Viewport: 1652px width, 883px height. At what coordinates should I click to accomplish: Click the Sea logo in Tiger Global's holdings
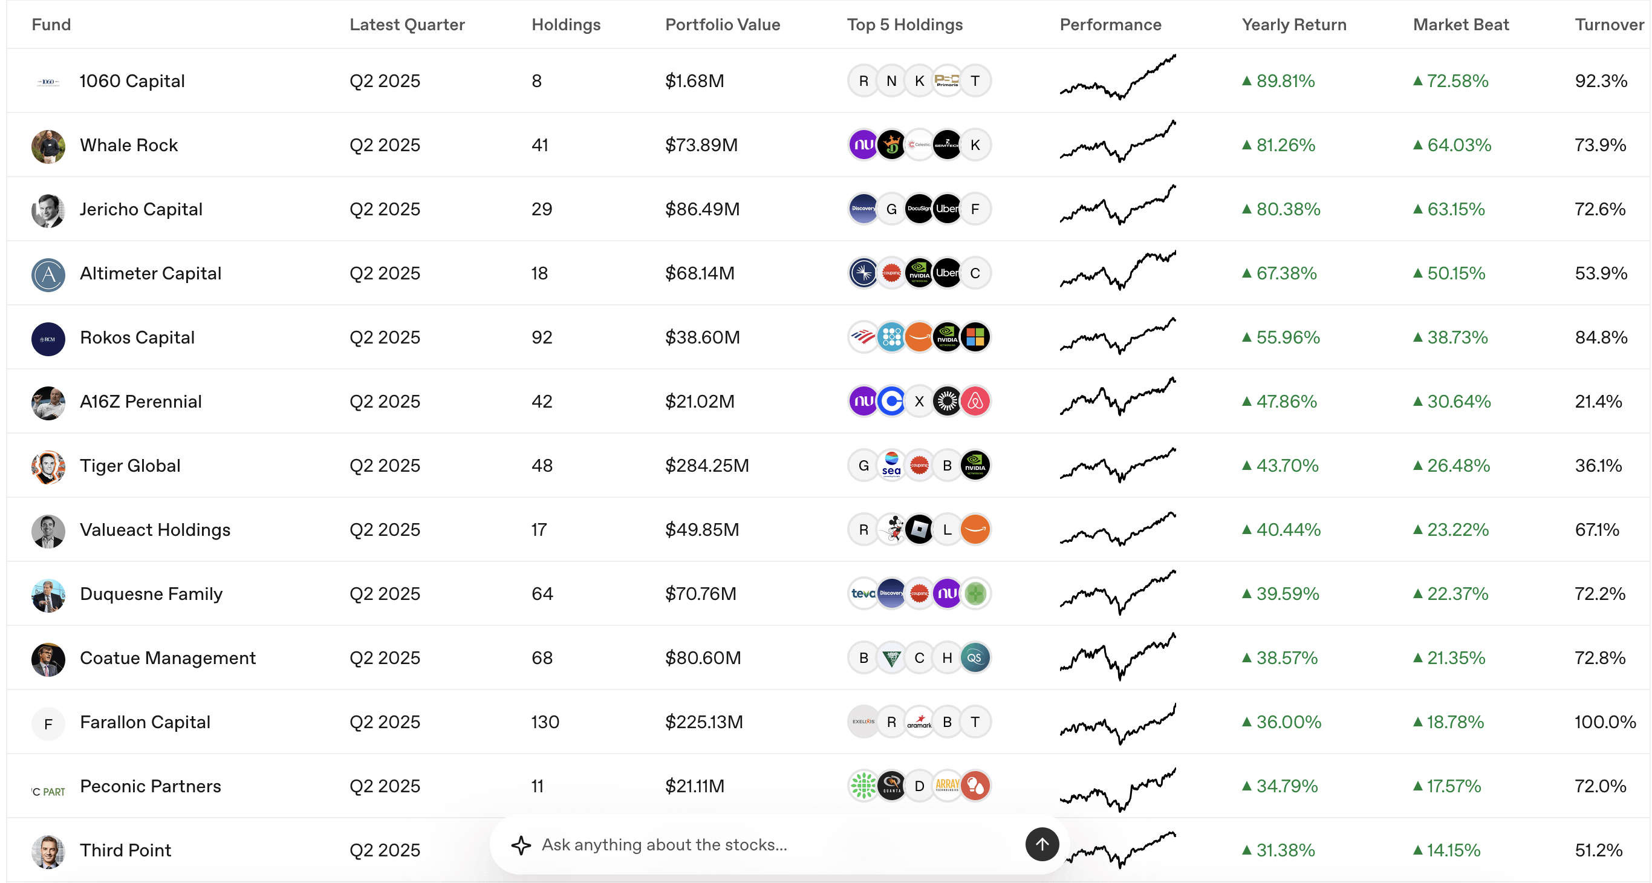tap(891, 466)
